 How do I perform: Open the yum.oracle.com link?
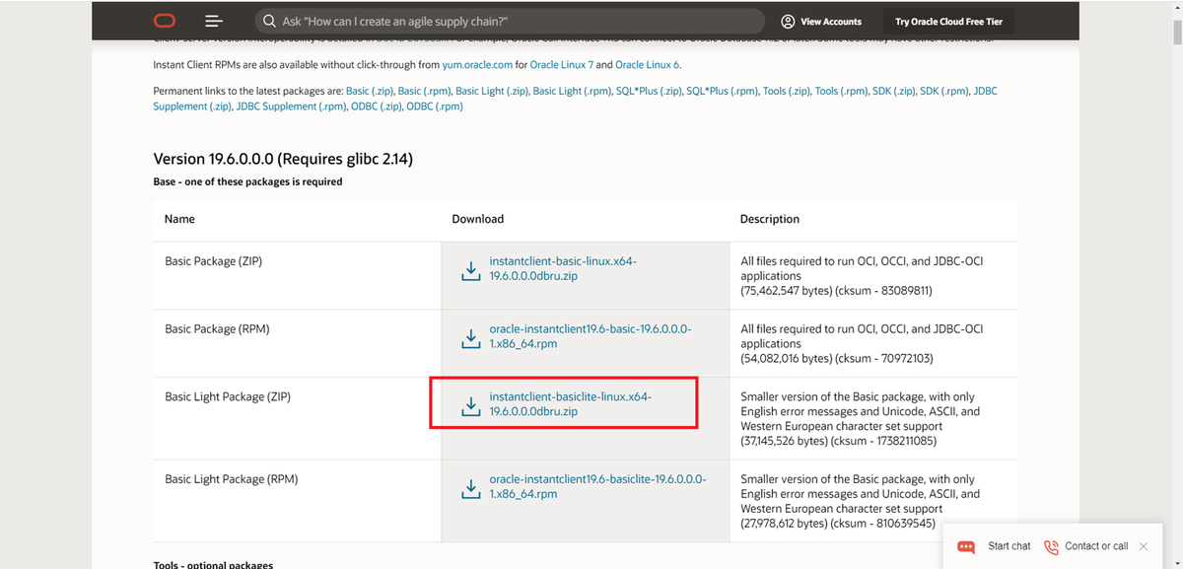point(477,65)
